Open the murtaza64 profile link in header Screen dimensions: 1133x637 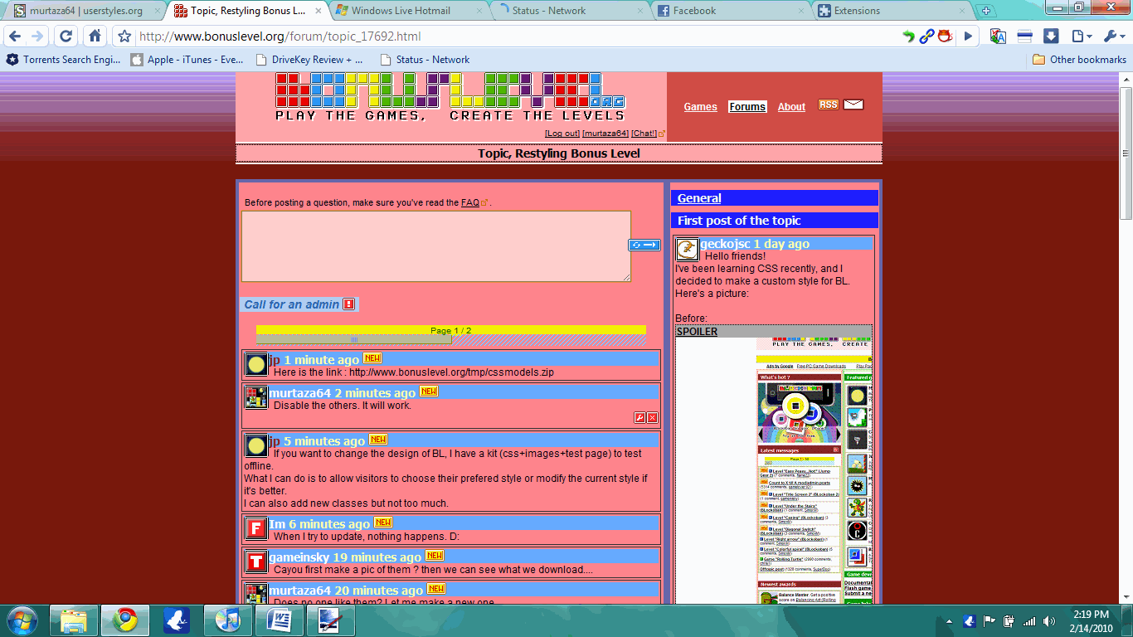point(605,134)
